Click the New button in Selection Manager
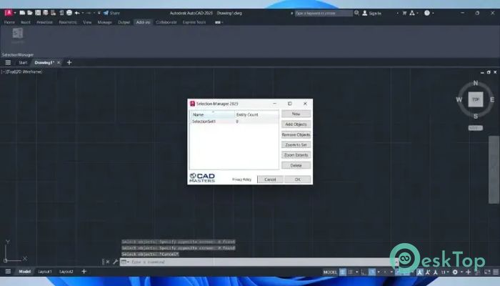 [x=296, y=114]
